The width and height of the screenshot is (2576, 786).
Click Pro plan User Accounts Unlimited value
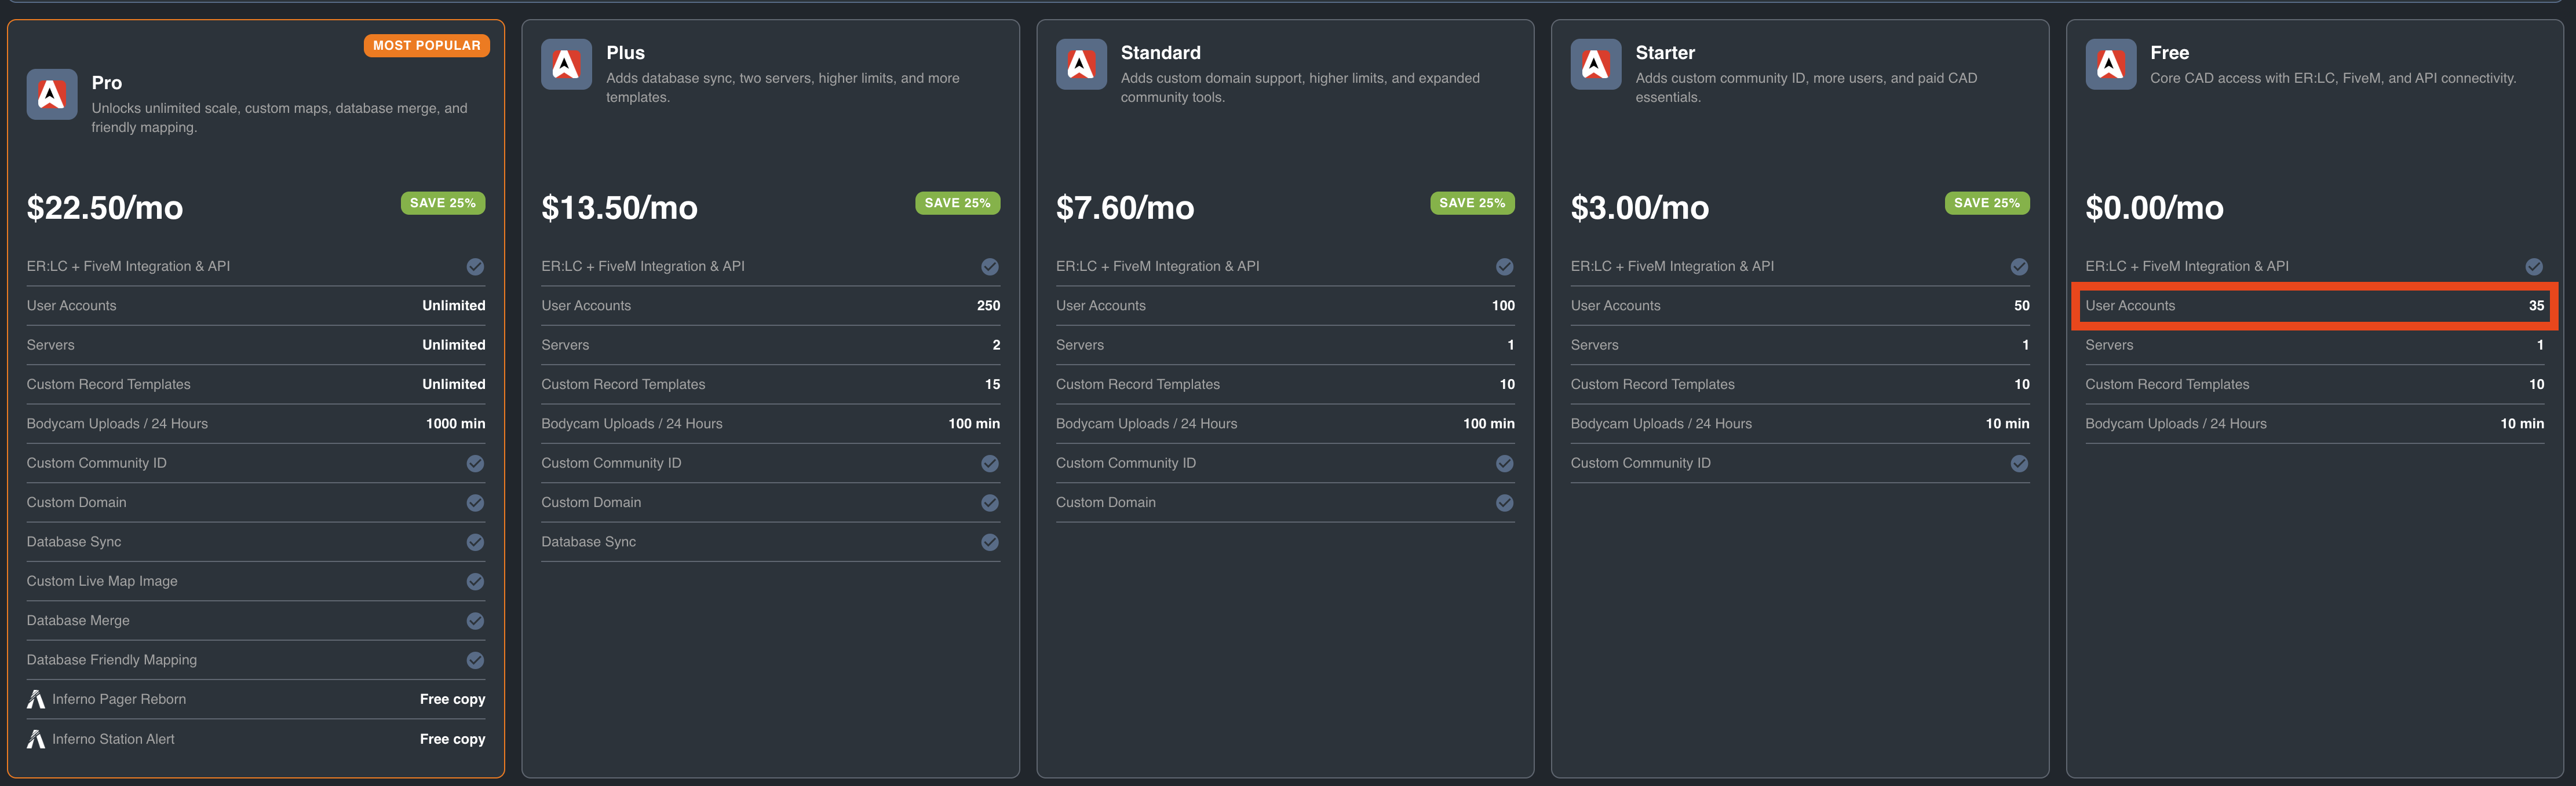(453, 306)
